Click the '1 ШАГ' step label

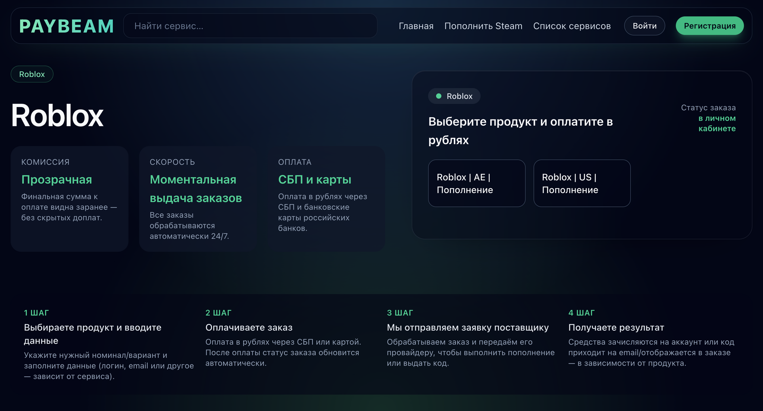pos(37,313)
